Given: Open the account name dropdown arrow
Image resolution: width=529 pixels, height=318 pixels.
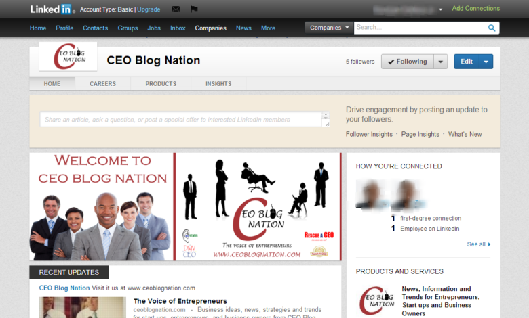Looking at the screenshot, I should pyautogui.click(x=440, y=9).
